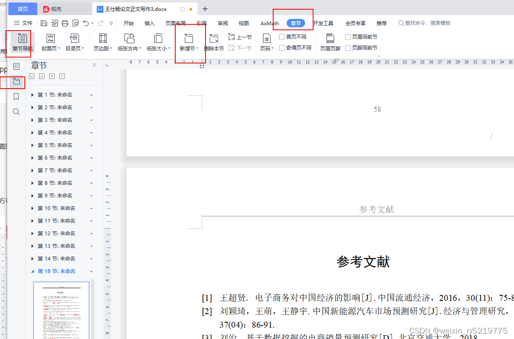Expand 第 1 节 tree arrow
Screen dimensions: 514x339
(32, 95)
